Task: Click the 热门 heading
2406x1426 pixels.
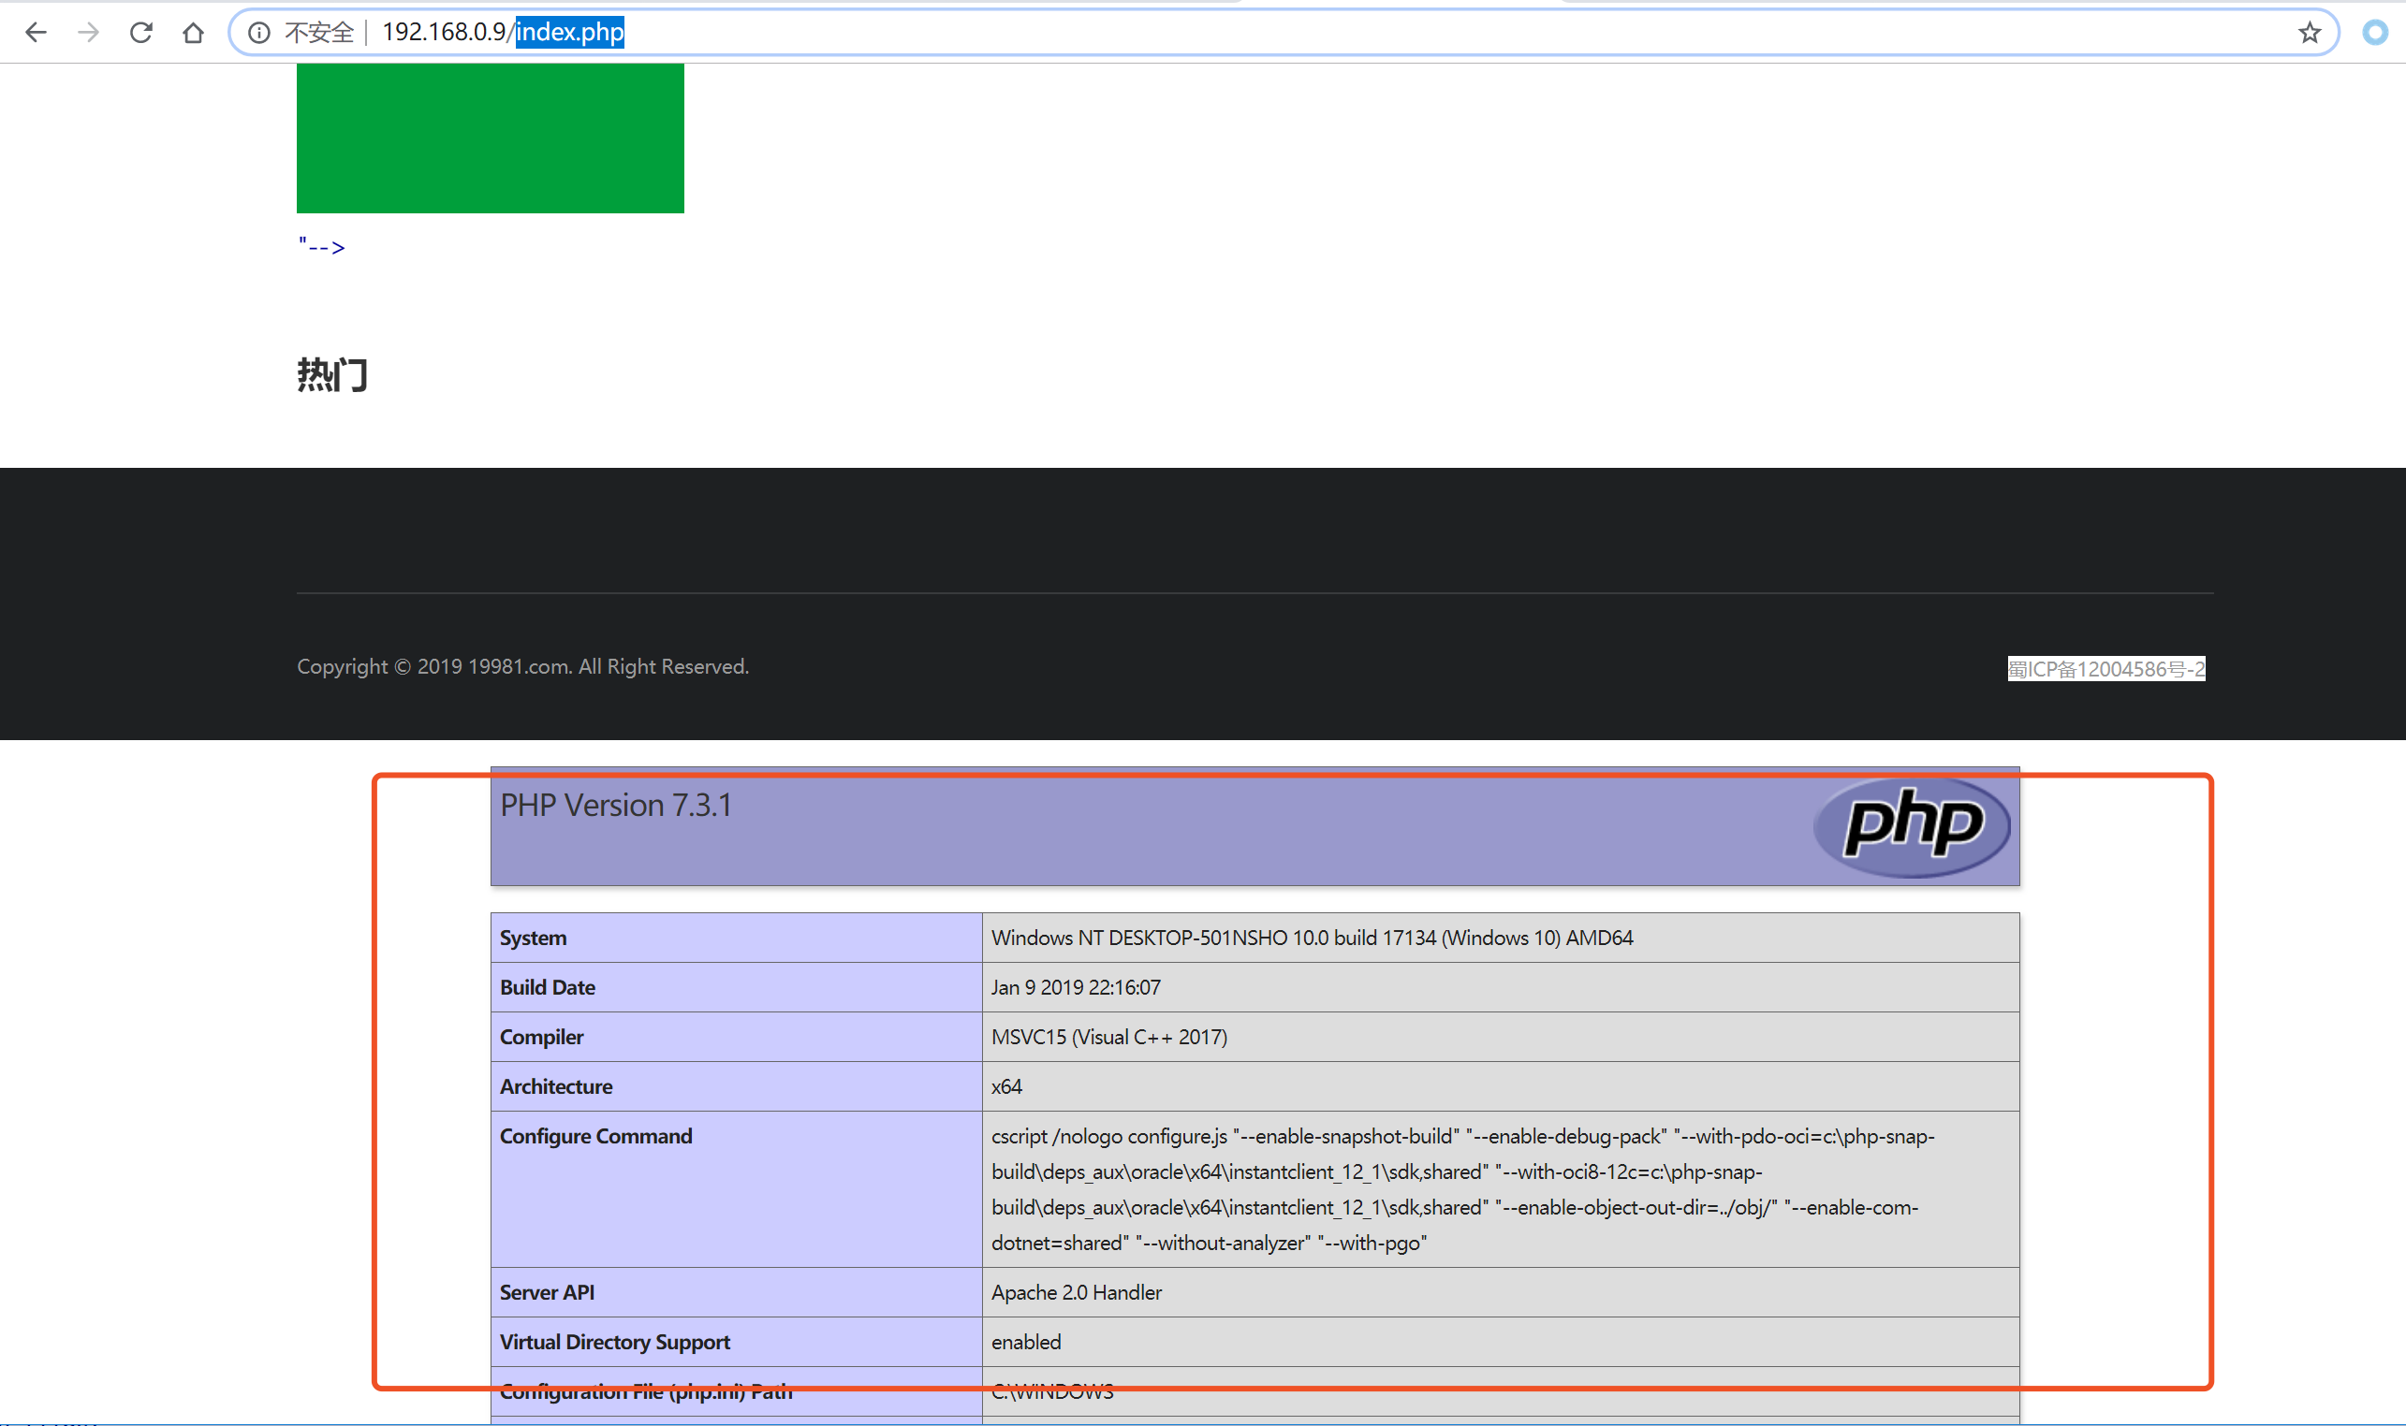Action: (x=332, y=375)
